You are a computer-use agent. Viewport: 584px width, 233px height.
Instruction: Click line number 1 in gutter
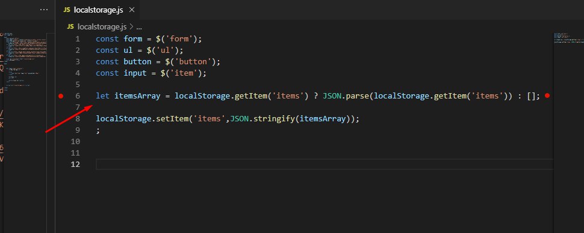[78, 38]
